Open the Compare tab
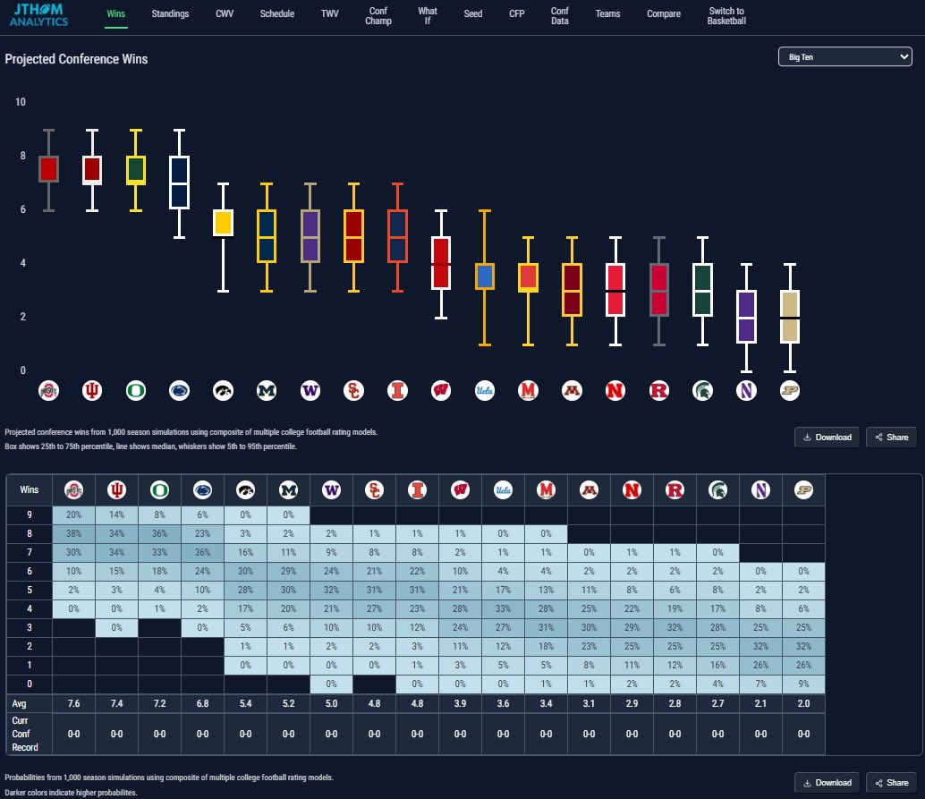The image size is (925, 799). [x=664, y=13]
